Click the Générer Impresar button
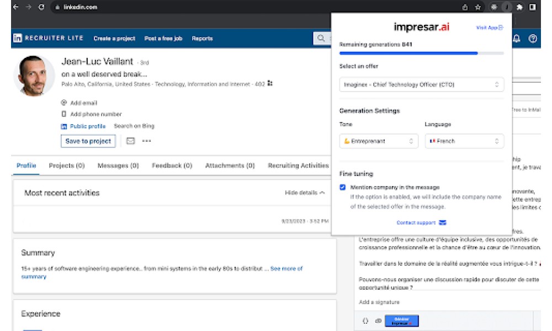 tap(402, 321)
